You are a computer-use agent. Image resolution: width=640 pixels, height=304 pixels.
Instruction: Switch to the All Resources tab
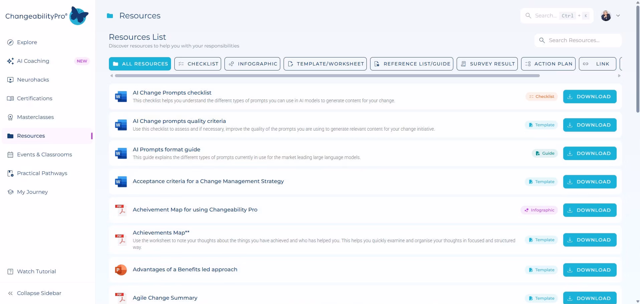coord(140,63)
